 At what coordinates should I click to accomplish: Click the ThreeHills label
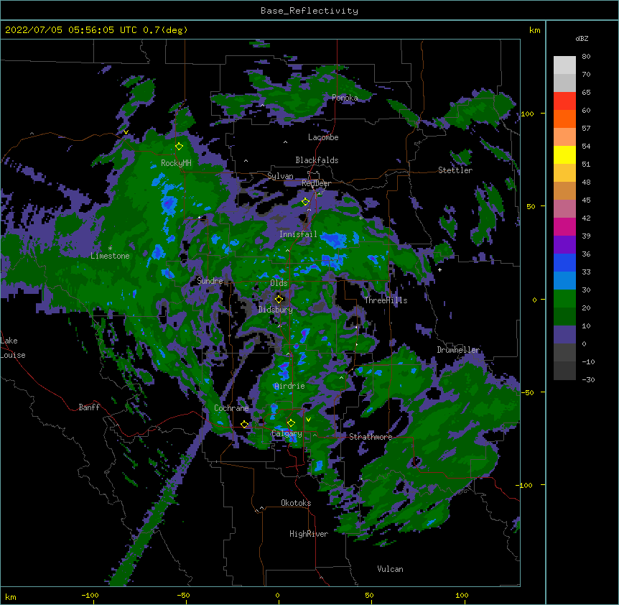(x=386, y=300)
